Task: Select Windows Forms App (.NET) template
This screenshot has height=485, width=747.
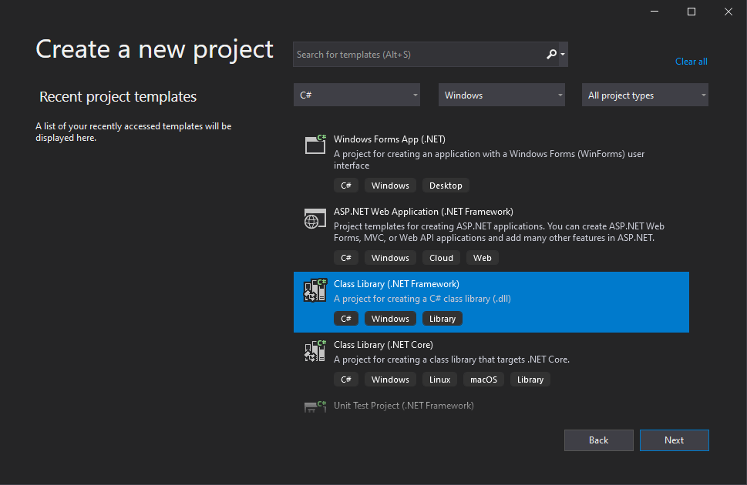Action: pyautogui.click(x=389, y=139)
